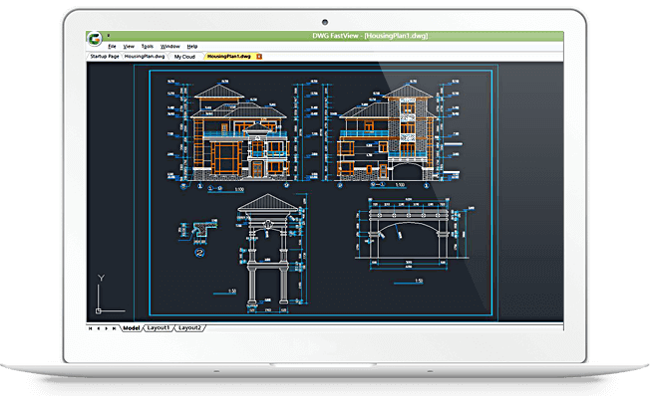Close the HousingPlan1.dwg tab with orange X
Screen dimensions: 650x396
pyautogui.click(x=259, y=57)
